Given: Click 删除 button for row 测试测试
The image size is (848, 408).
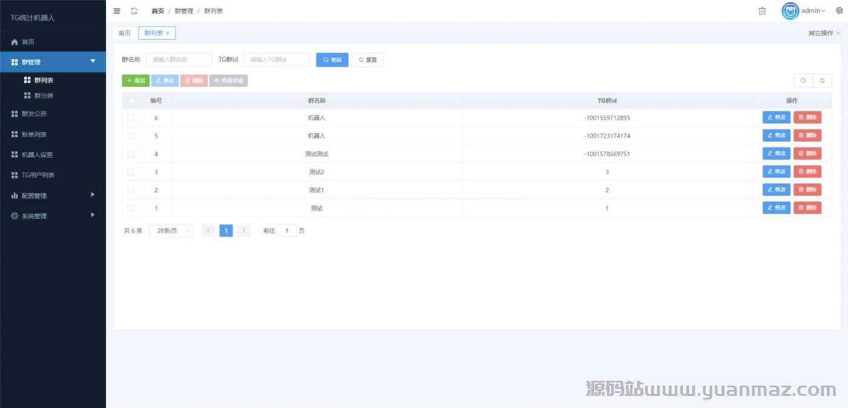Looking at the screenshot, I should click(x=807, y=154).
